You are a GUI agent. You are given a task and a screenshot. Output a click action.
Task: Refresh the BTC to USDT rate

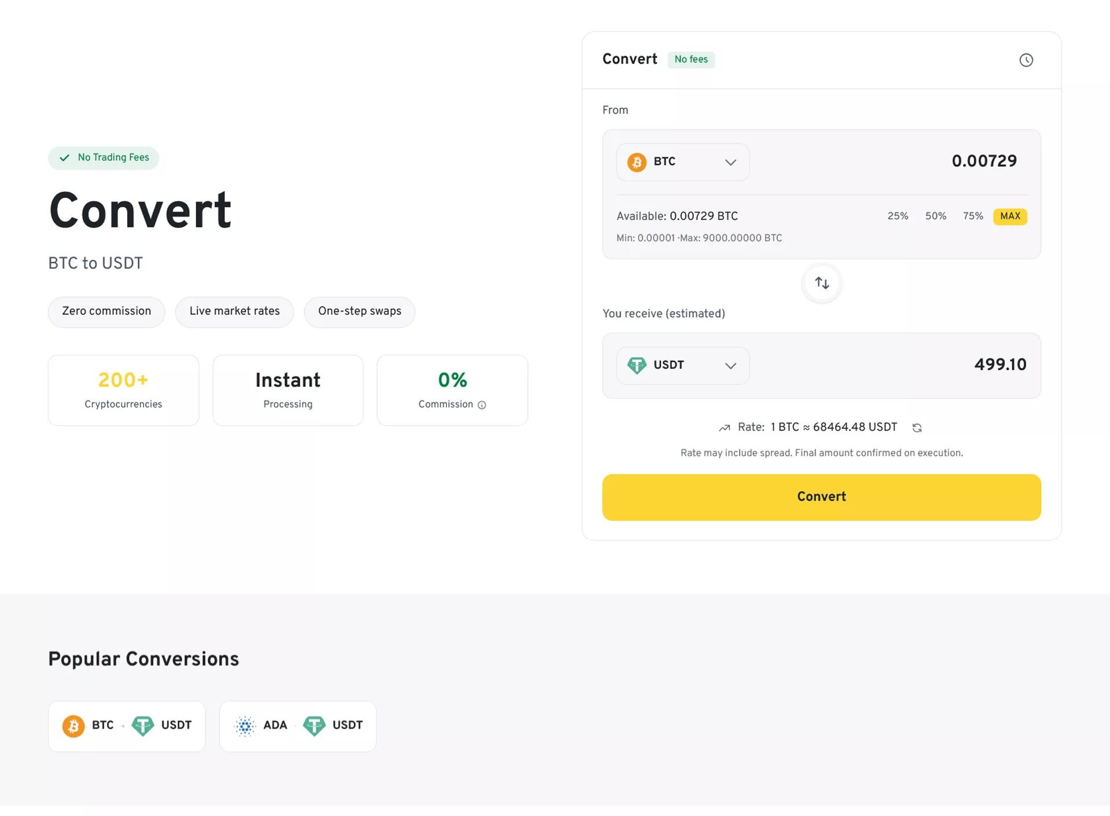pyautogui.click(x=917, y=428)
